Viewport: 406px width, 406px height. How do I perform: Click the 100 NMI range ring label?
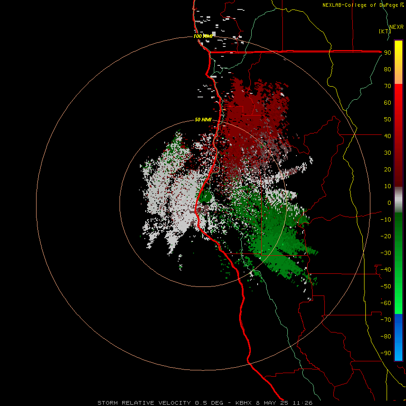[203, 36]
